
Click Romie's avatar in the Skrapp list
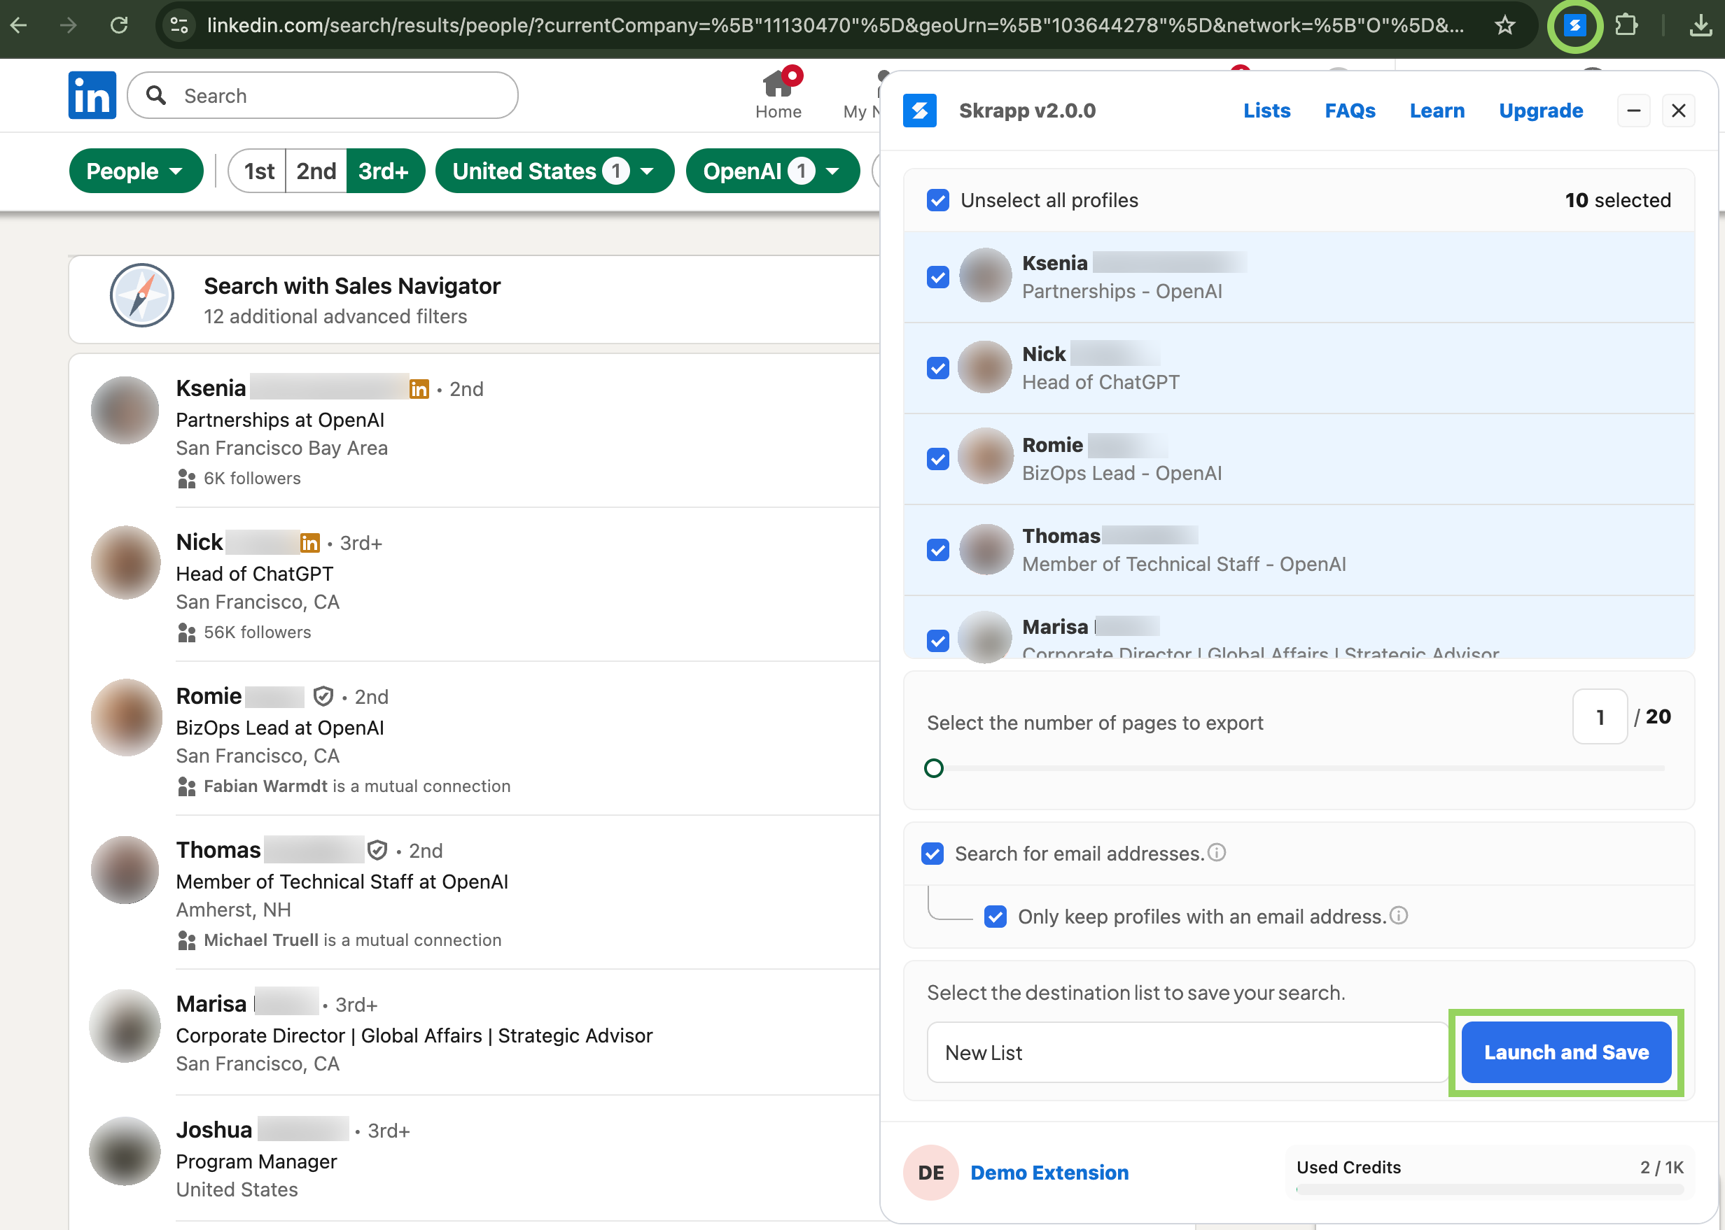(x=985, y=456)
